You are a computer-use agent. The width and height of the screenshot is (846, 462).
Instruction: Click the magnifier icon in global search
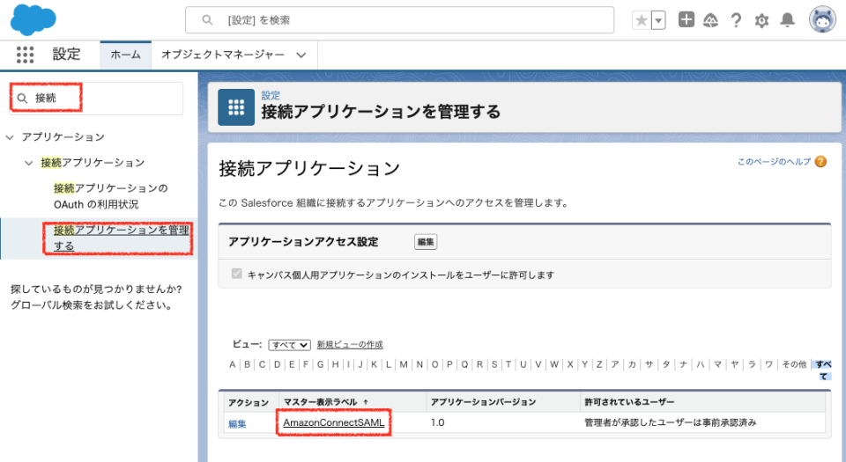(207, 20)
